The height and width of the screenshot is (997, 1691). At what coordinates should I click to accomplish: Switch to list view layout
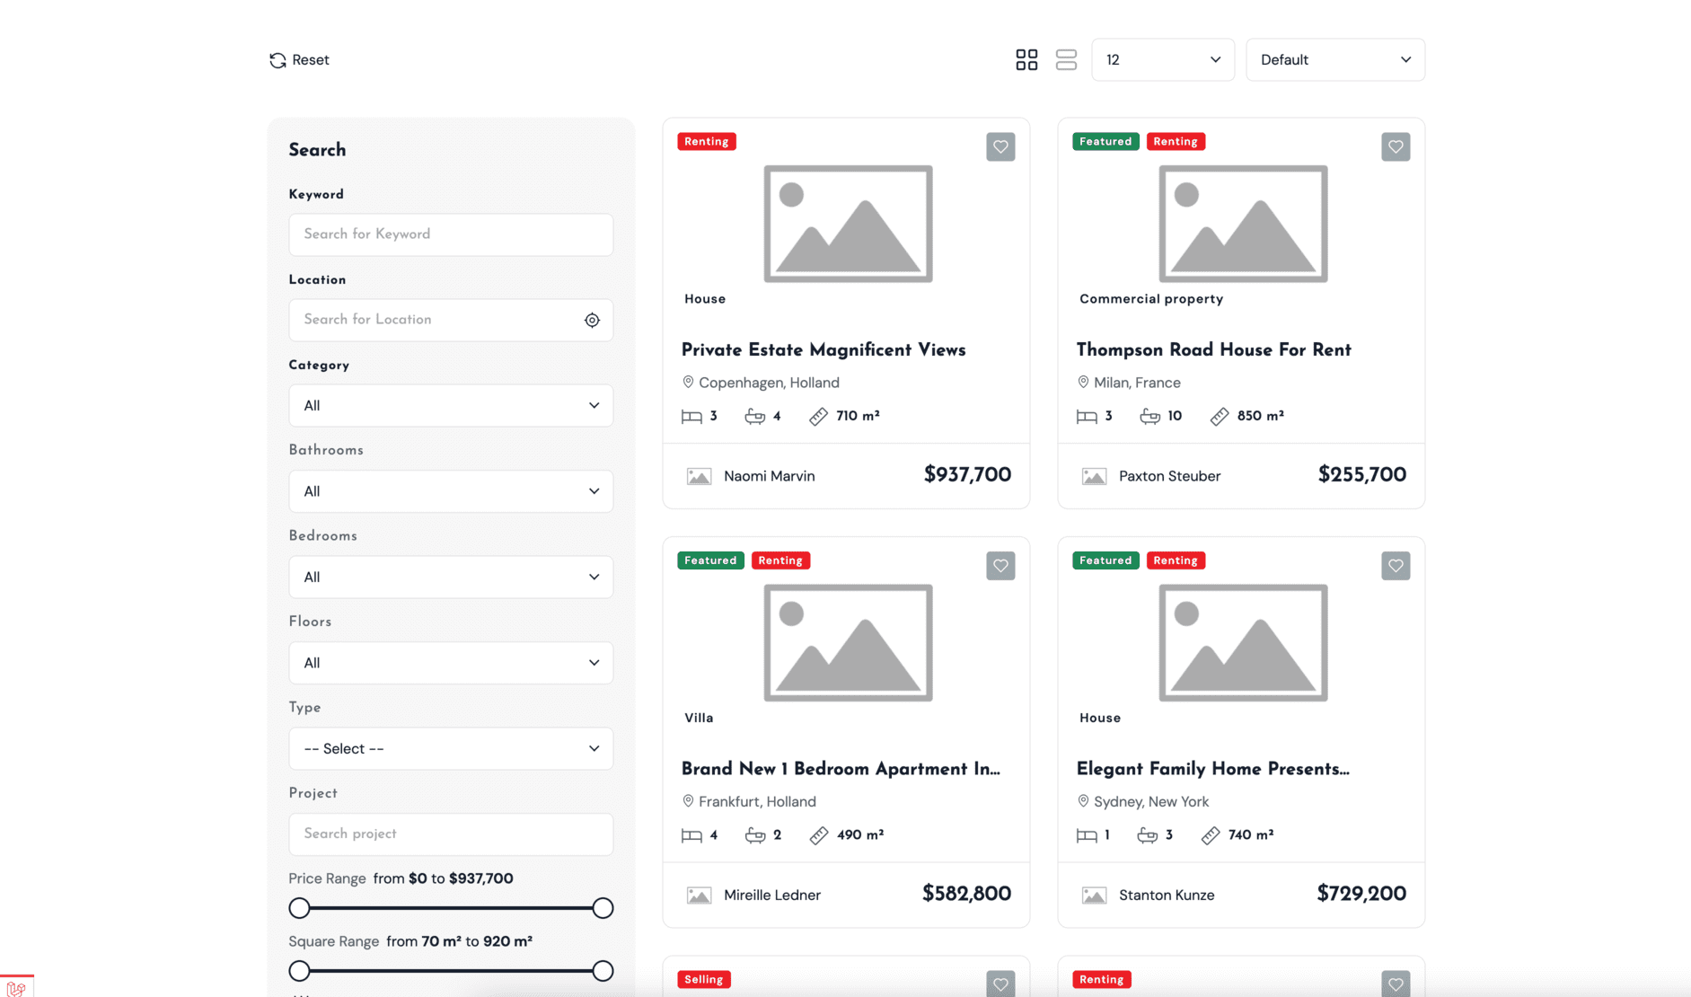click(1066, 60)
